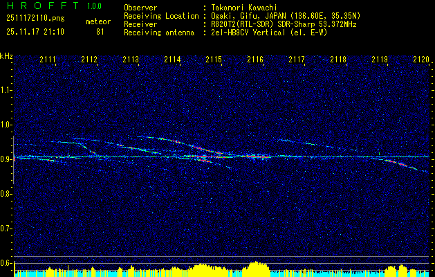Click time marker 2112
Screen dimensions: 435x277
[x=89, y=60]
